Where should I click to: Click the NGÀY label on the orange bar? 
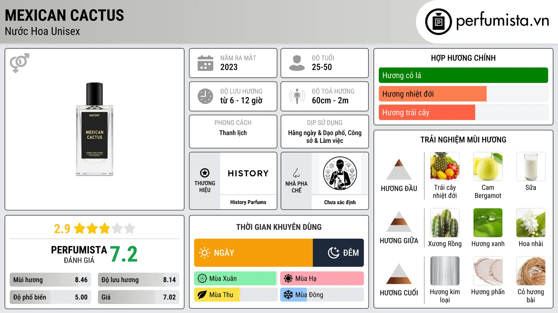[224, 253]
